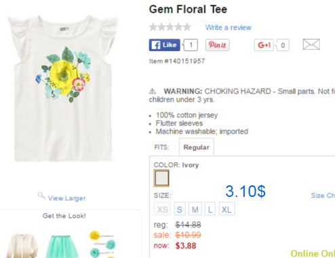
Task: Click the Facebook Like button
Action: pos(165,45)
